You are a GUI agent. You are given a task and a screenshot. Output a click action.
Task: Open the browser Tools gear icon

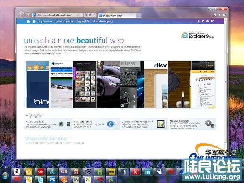[x=224, y=15]
